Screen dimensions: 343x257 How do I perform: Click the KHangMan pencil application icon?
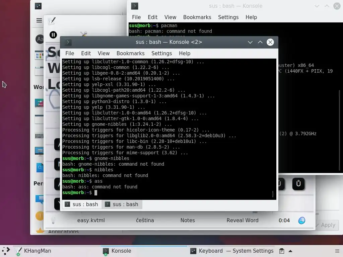pos(52,21)
